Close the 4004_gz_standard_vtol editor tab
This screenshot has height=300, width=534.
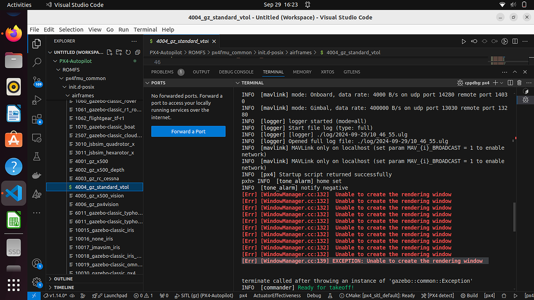tap(214, 41)
